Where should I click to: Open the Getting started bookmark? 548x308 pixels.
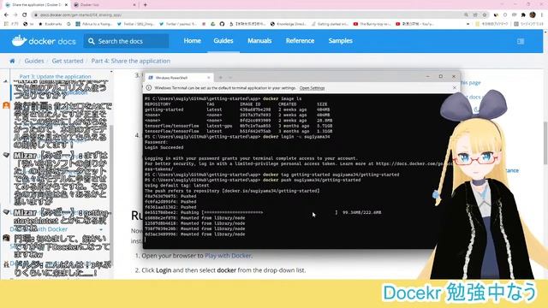point(330,24)
